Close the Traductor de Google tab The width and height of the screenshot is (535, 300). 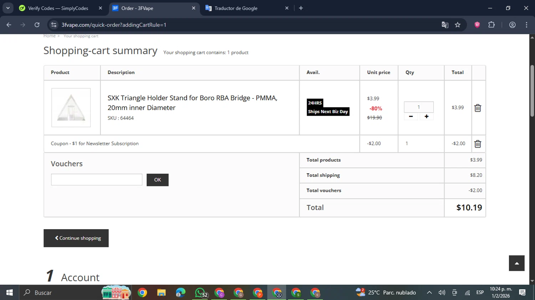287,8
